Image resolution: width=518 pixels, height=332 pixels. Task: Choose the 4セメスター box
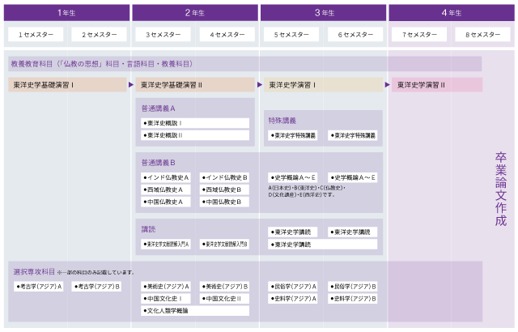[227, 35]
